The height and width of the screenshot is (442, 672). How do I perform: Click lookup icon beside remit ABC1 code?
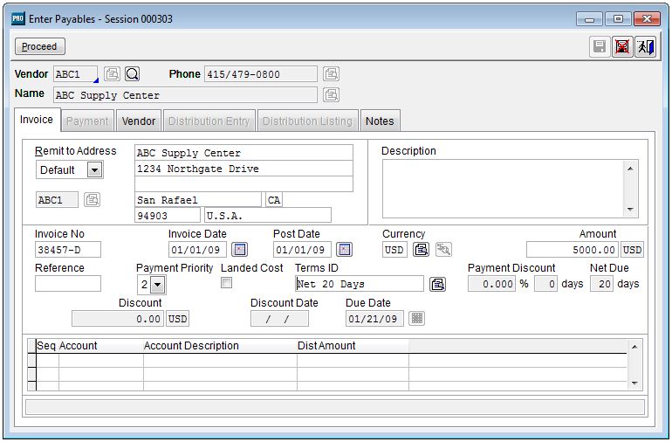(x=92, y=199)
